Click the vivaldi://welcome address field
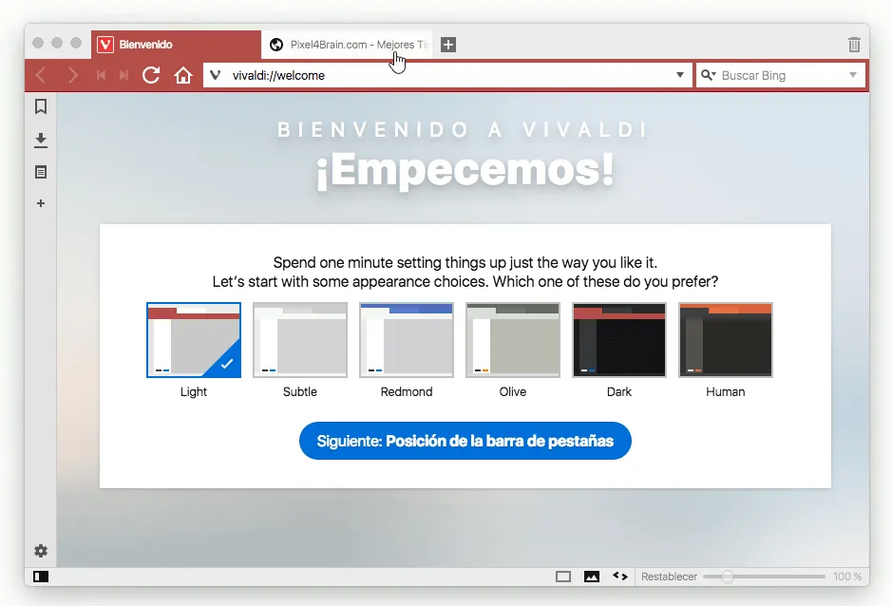892x606 pixels. pos(446,75)
